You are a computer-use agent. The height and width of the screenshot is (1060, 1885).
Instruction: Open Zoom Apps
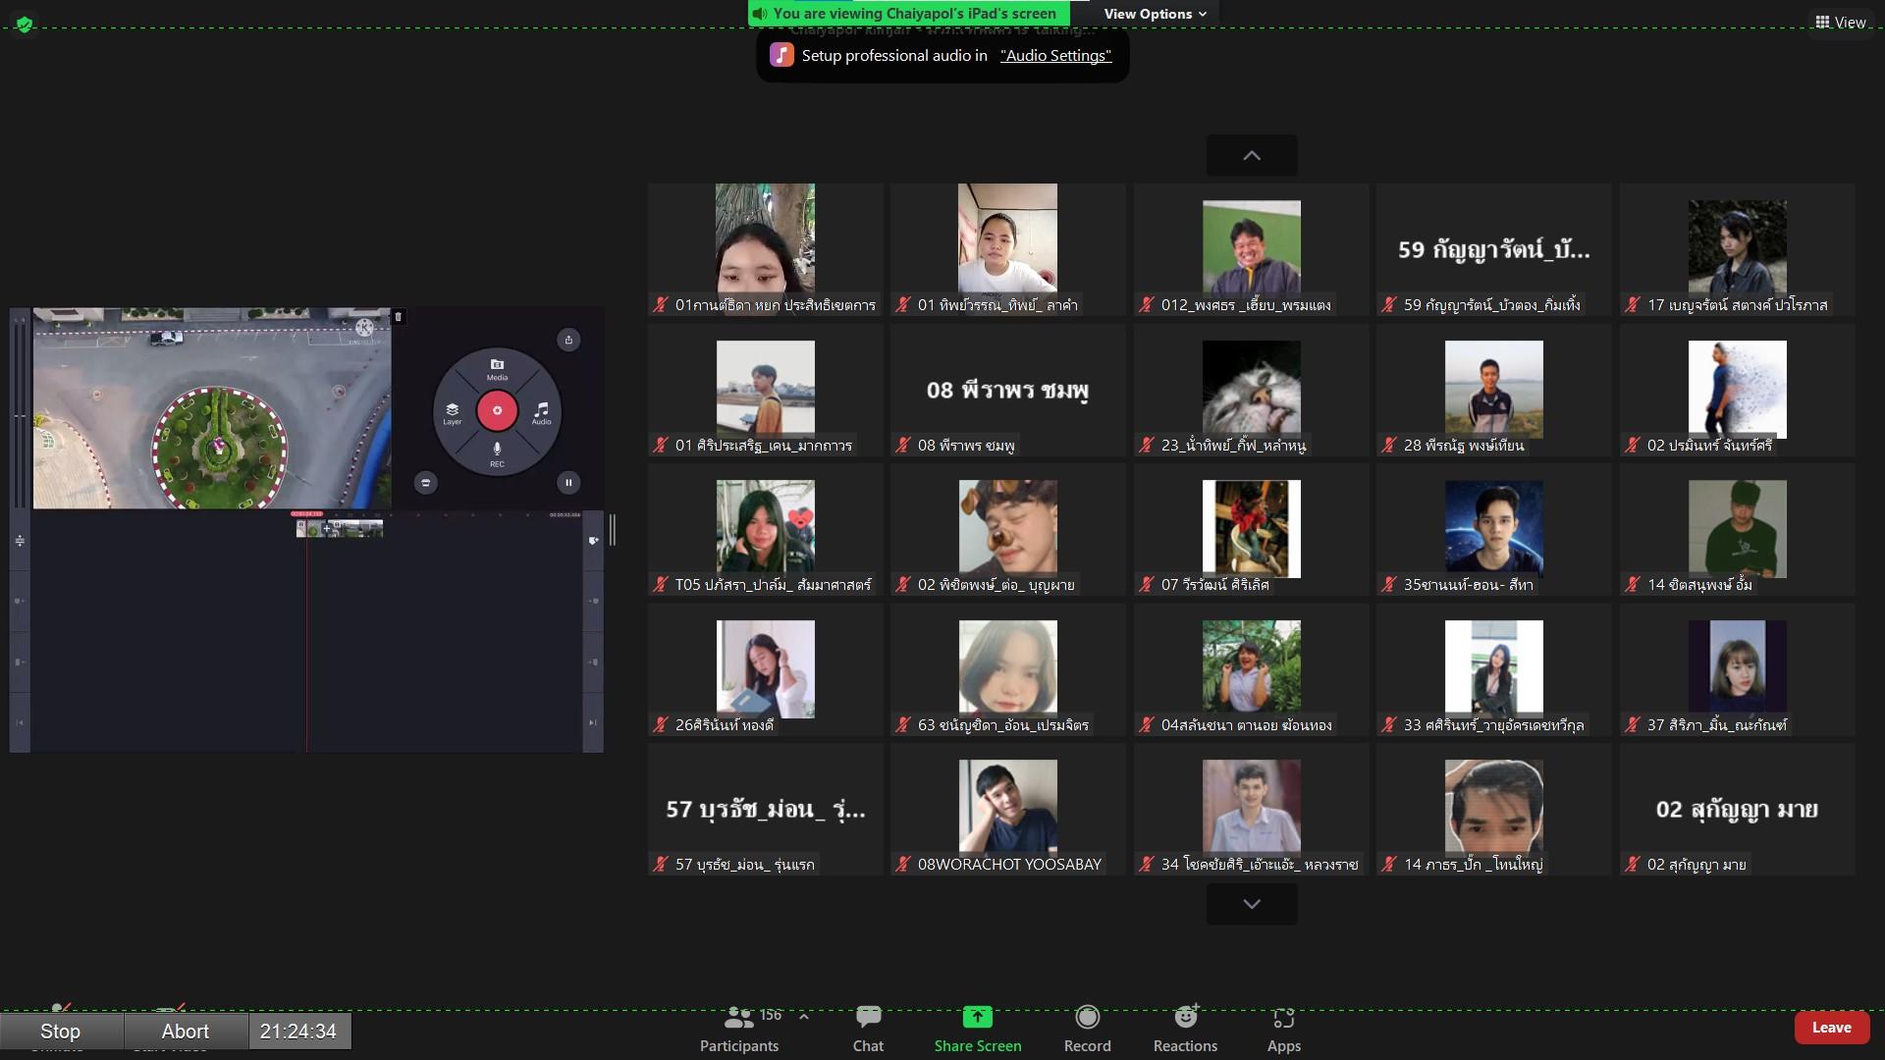tap(1283, 1029)
